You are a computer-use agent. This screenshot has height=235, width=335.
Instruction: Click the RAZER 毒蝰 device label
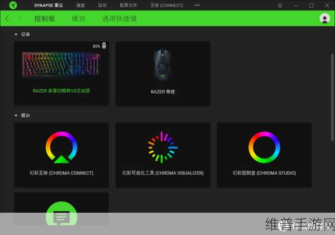[x=162, y=92]
